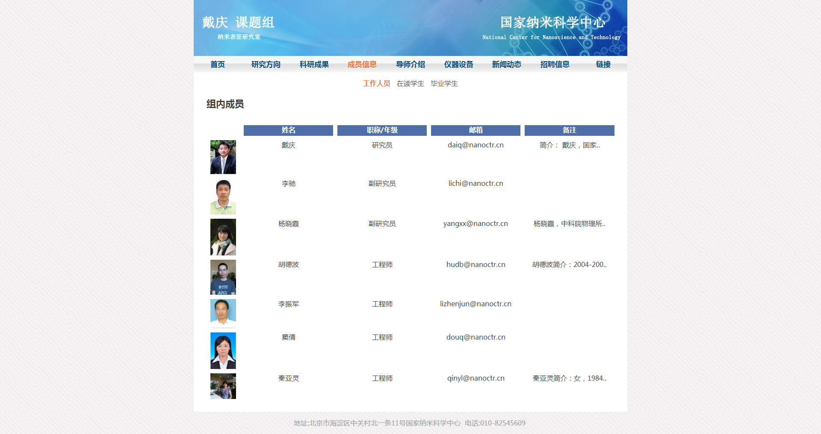
Task: Click the photo of 秦亚灵
Action: pyautogui.click(x=223, y=386)
